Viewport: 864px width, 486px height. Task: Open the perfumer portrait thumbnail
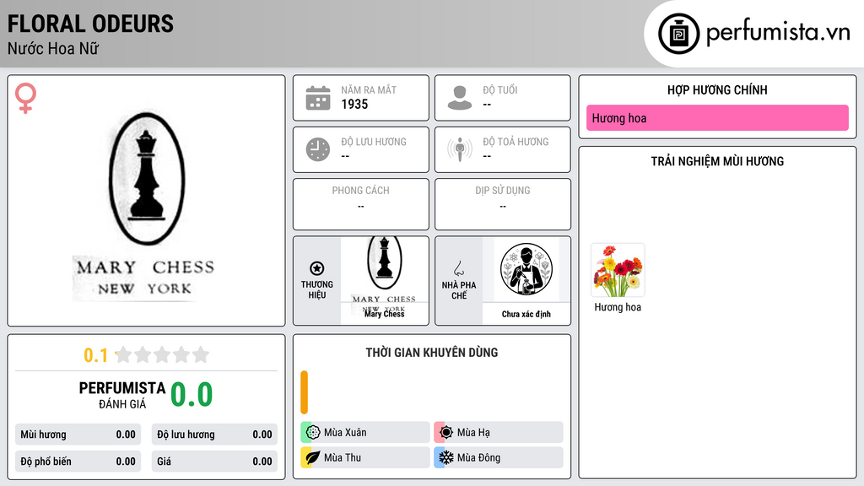pyautogui.click(x=526, y=269)
